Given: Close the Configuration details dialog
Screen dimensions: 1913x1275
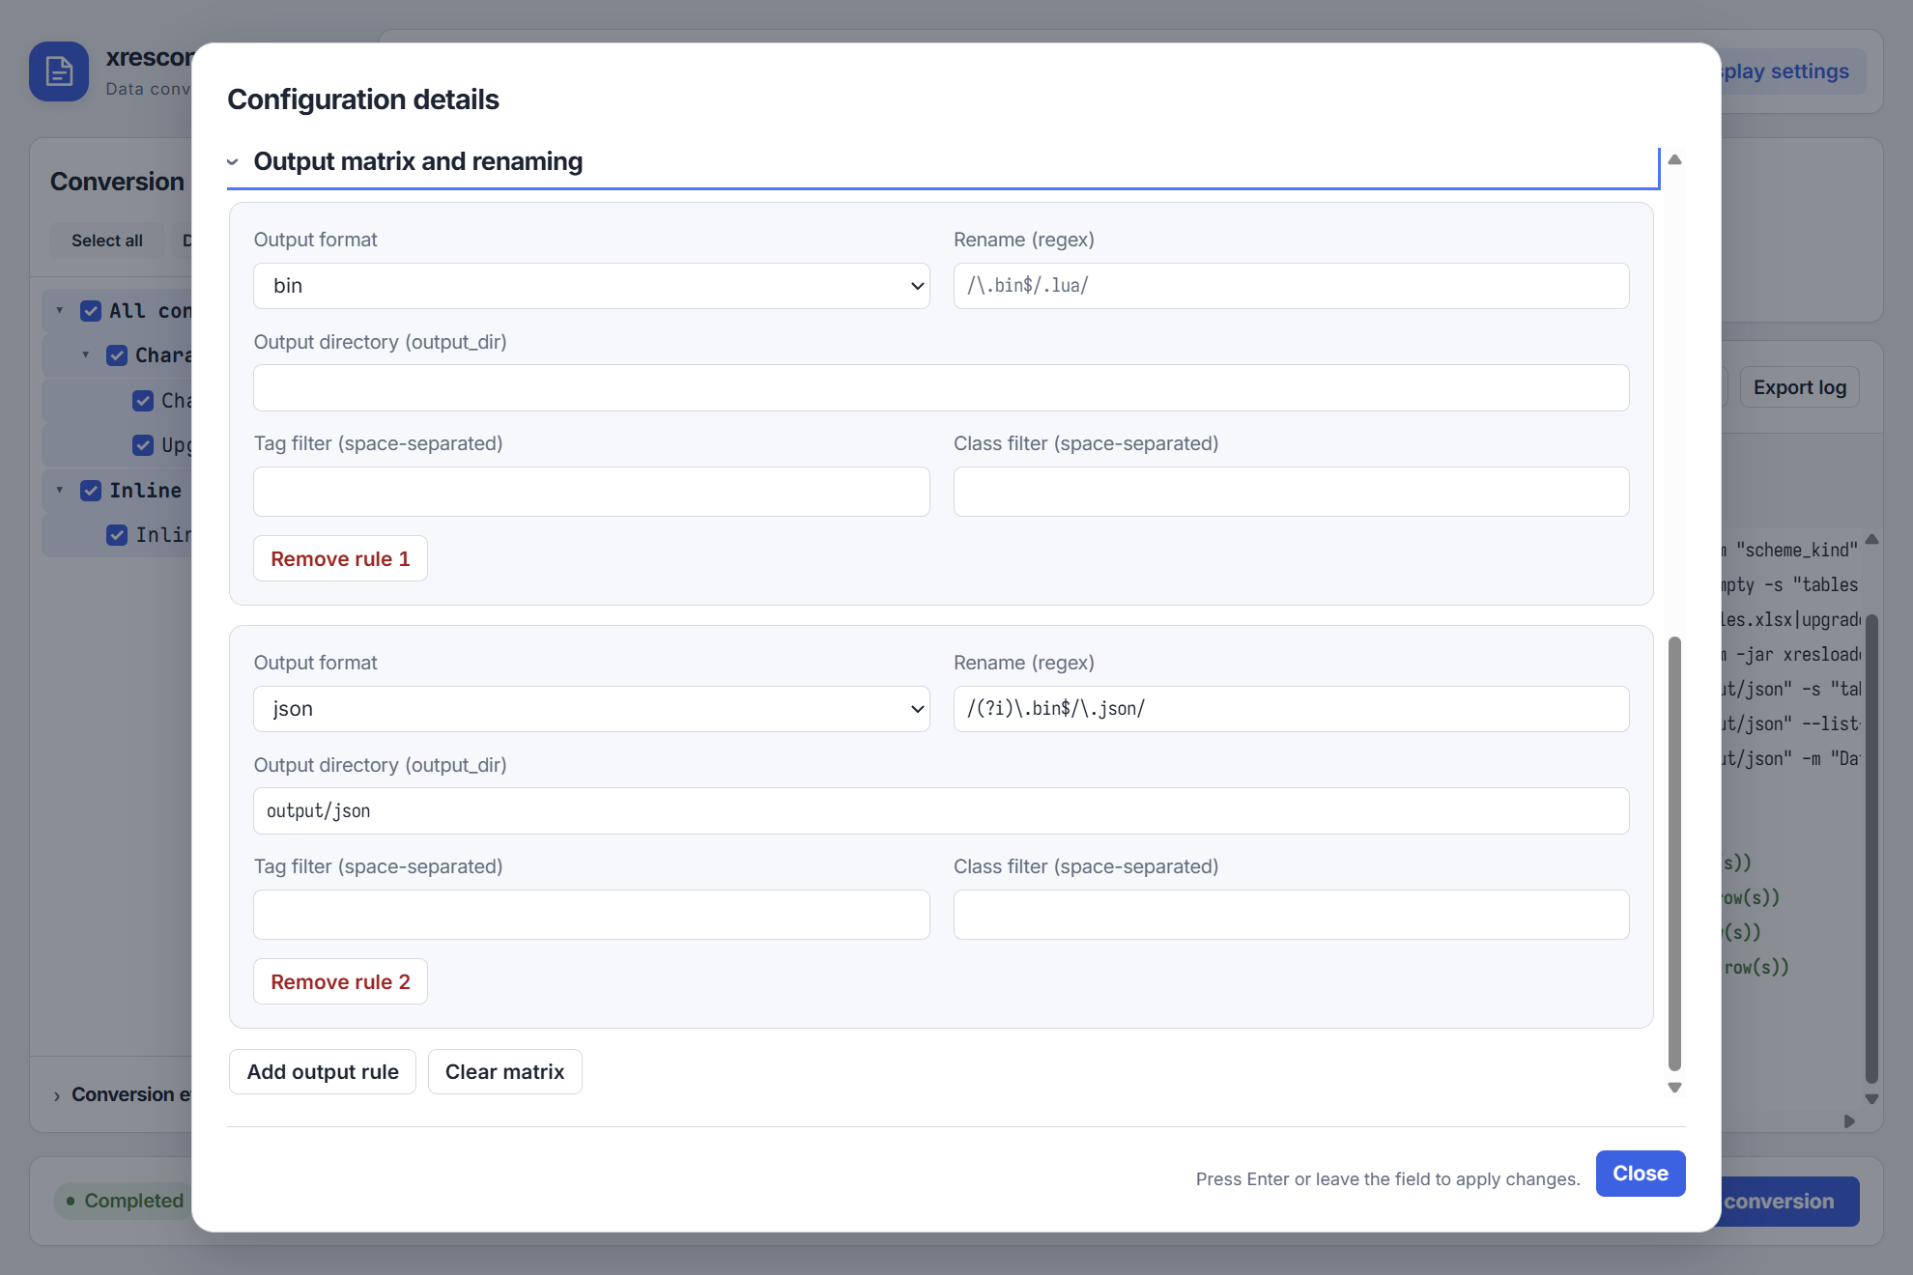Looking at the screenshot, I should point(1641,1174).
